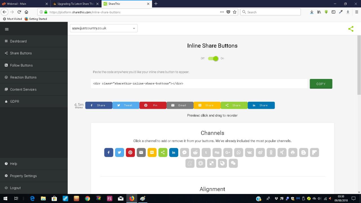Add the VK channel
The height and width of the screenshot is (203, 361).
coord(249,153)
